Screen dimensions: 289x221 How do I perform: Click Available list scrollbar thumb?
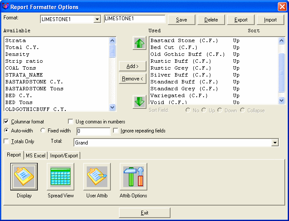point(112,51)
